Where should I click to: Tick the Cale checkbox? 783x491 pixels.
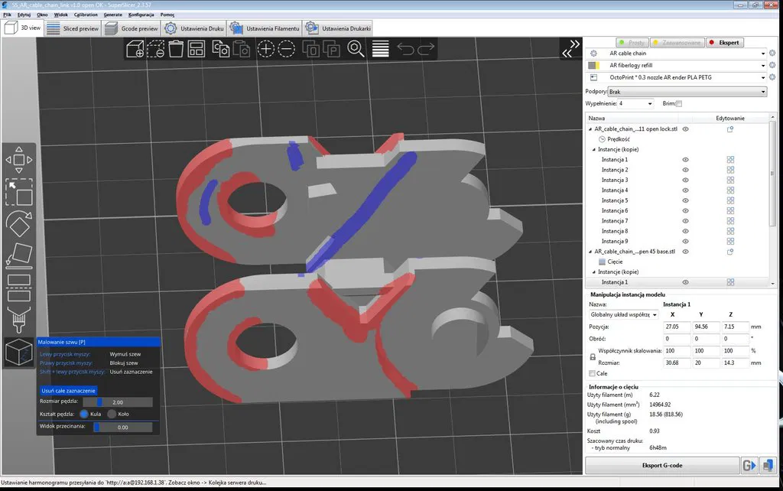(593, 374)
